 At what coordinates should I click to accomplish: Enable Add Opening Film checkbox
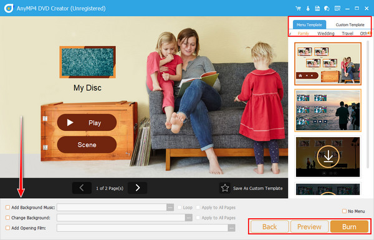7,228
